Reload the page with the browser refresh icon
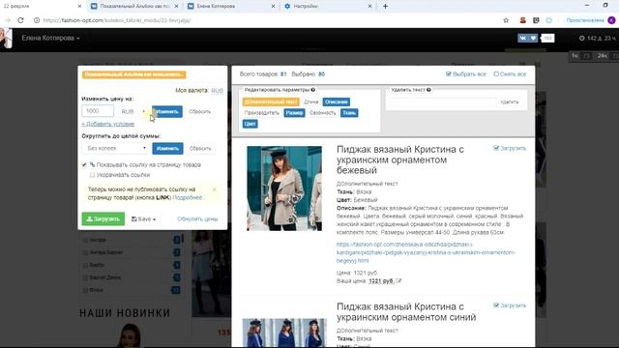The image size is (619, 348). (20, 20)
